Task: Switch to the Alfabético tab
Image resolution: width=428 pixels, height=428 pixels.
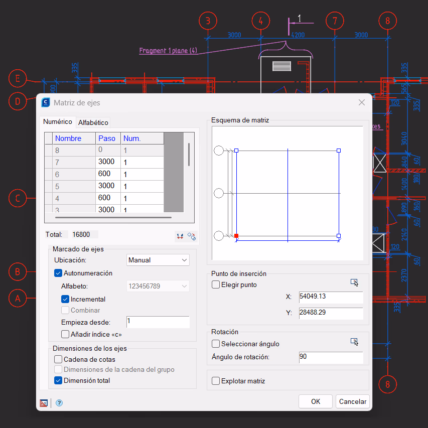Action: (x=93, y=122)
